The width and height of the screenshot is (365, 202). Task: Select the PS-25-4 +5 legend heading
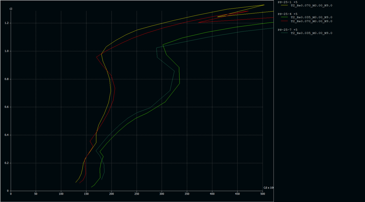point(287,14)
